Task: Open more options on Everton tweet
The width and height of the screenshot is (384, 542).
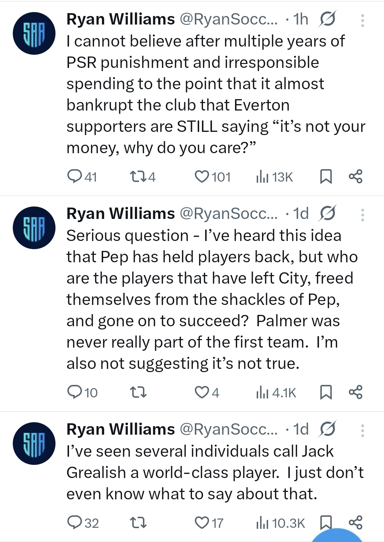Action: [x=362, y=21]
